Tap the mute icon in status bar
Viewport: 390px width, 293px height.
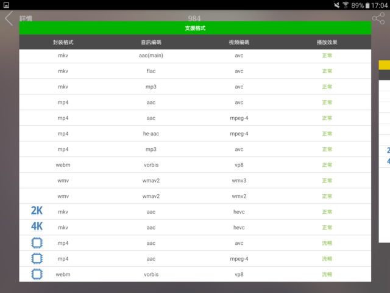coord(337,5)
